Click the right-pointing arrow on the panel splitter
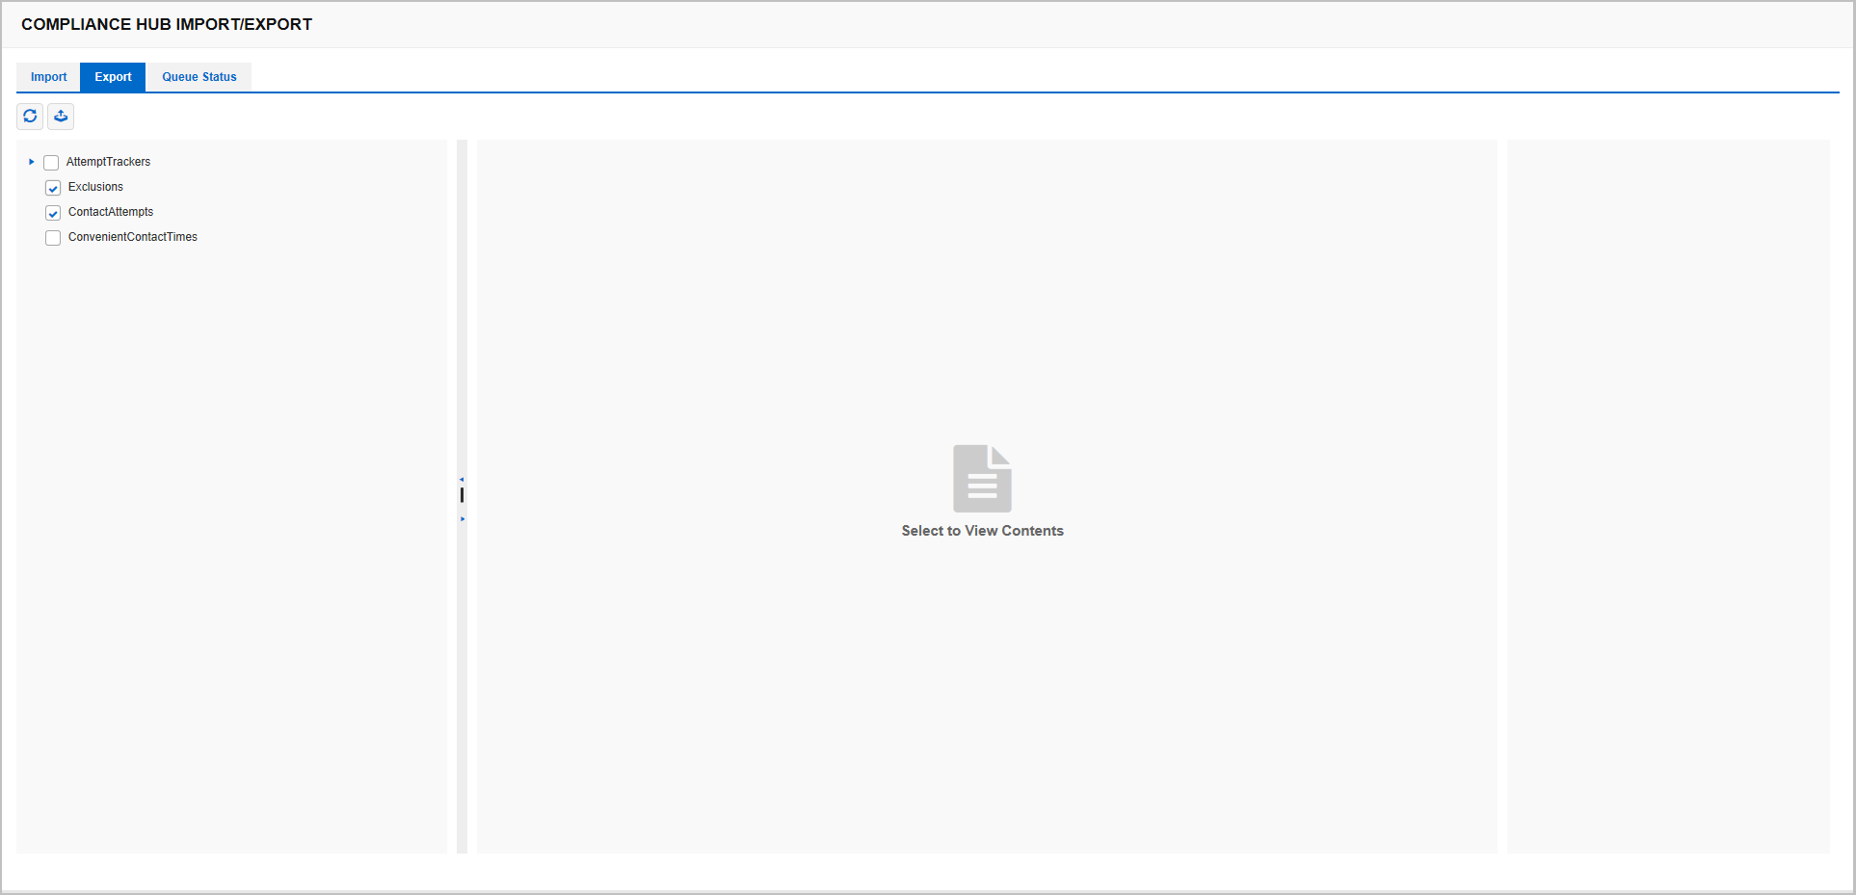 pos(462,517)
